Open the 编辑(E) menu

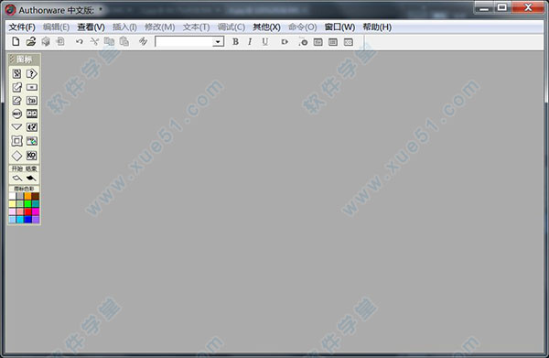click(x=56, y=27)
